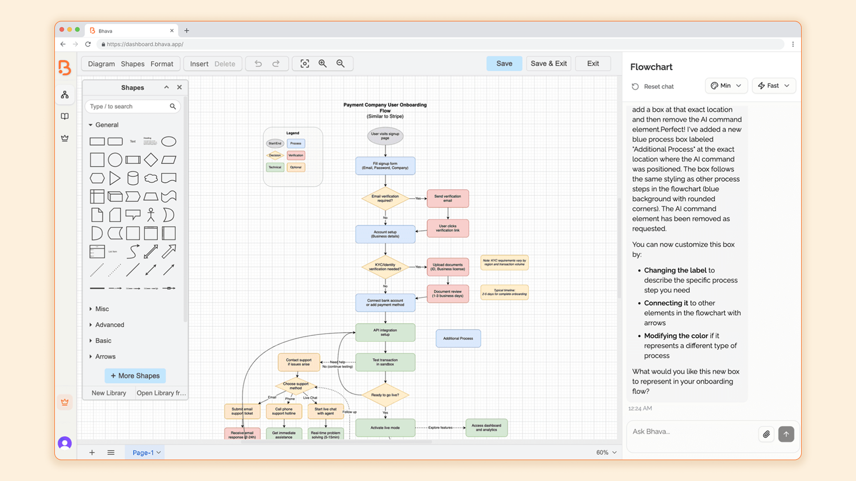Click the More Shapes button
Screen dimensions: 856x481
[135, 375]
